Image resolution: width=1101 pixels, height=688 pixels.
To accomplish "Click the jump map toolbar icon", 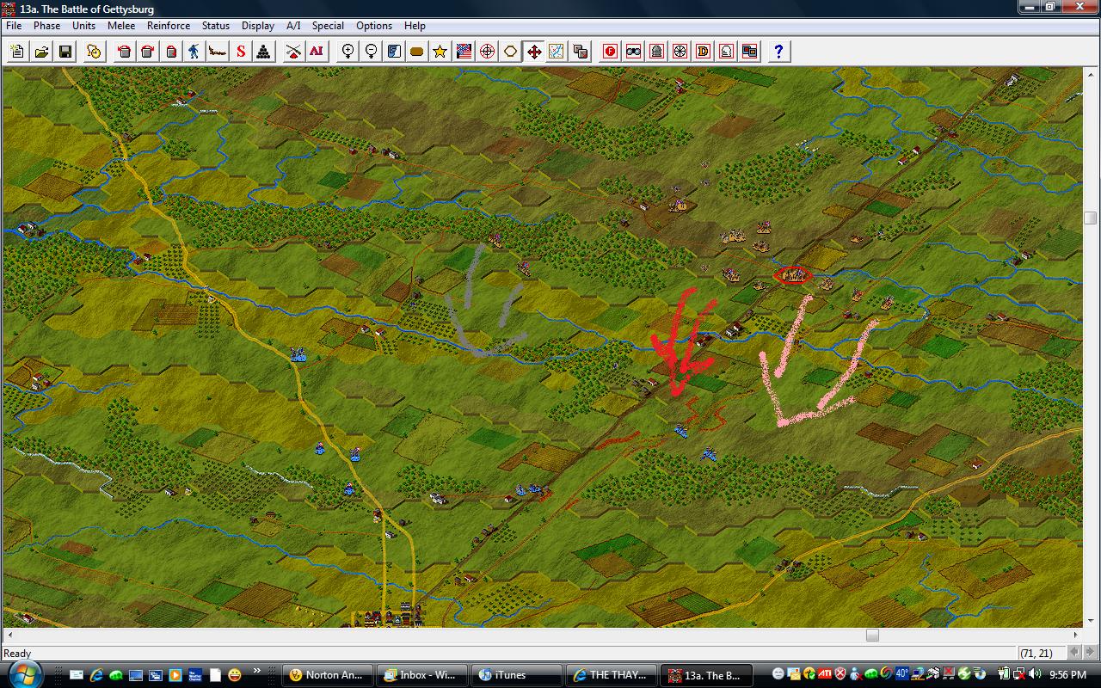I will [557, 52].
